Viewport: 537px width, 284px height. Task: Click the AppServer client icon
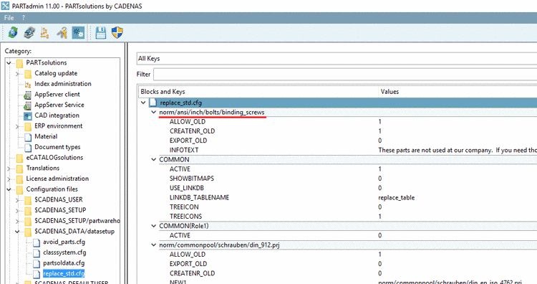click(x=28, y=95)
